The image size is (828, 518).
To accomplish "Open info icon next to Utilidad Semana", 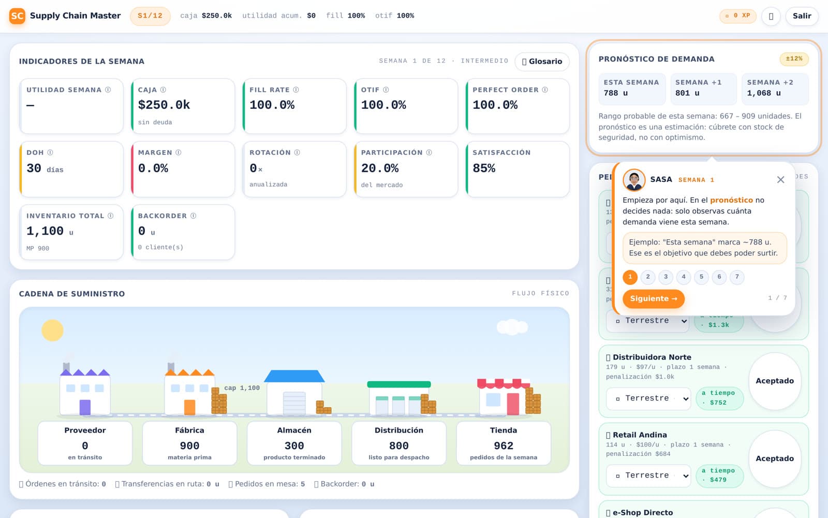I will click(x=108, y=90).
